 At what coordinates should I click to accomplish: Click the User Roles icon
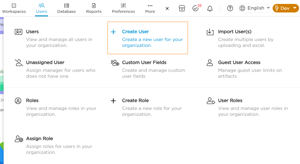(x=211, y=101)
